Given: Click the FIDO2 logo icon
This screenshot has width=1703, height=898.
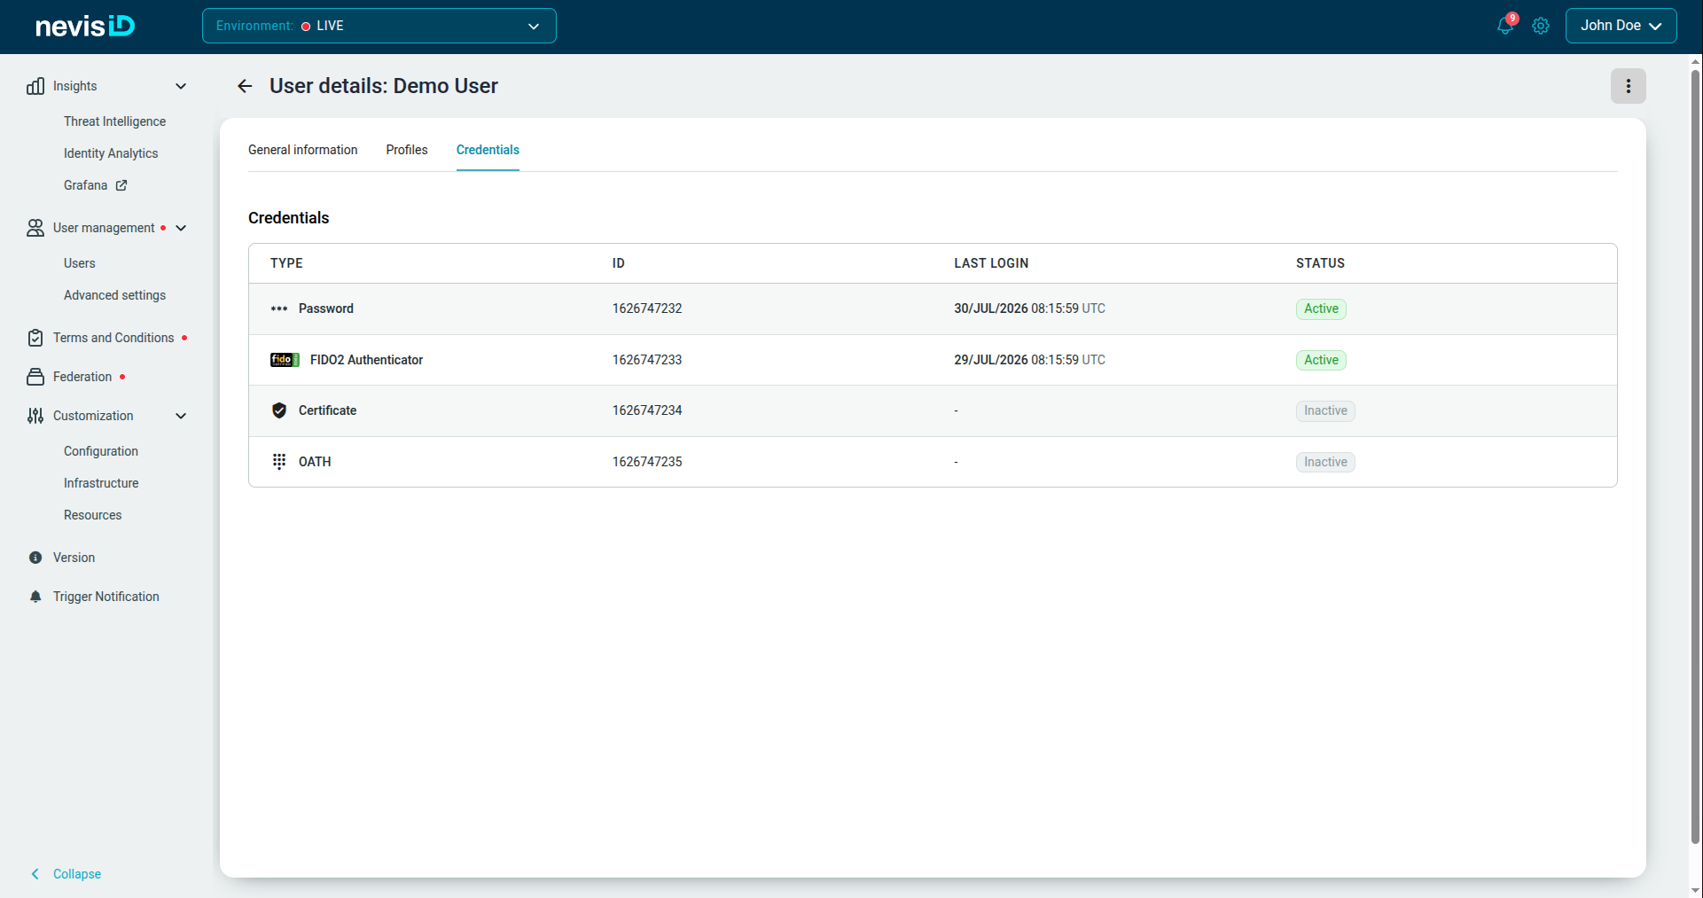Looking at the screenshot, I should [285, 360].
